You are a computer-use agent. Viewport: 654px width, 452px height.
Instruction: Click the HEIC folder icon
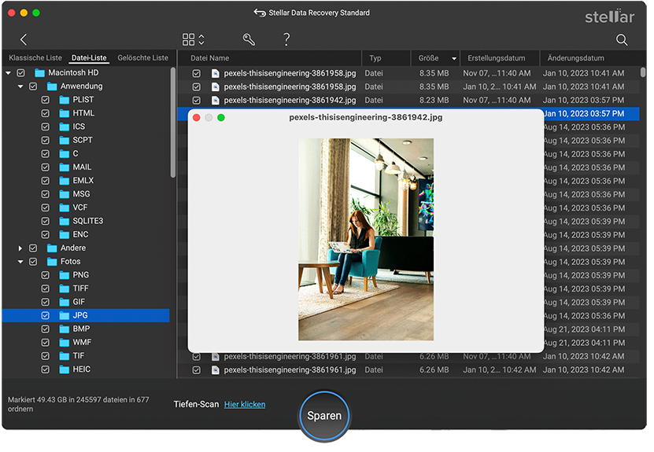pyautogui.click(x=65, y=369)
